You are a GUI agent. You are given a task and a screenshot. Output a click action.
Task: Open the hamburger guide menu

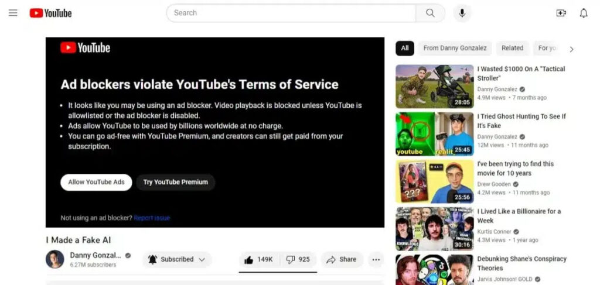(13, 13)
